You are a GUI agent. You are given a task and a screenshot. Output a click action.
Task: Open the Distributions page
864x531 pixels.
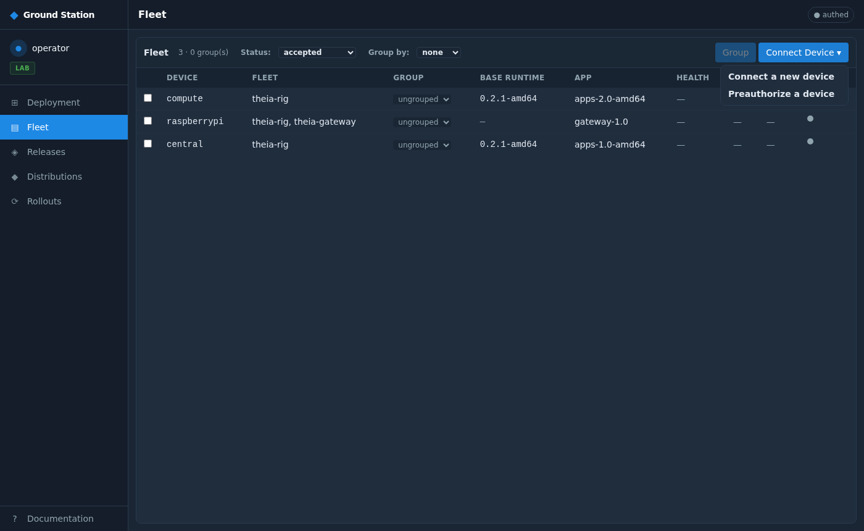(x=64, y=177)
